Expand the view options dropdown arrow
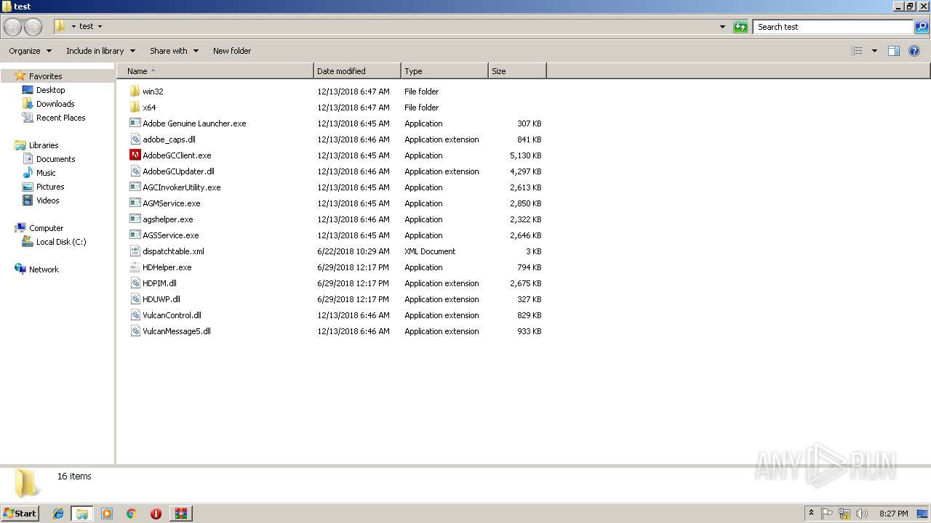 coord(874,51)
